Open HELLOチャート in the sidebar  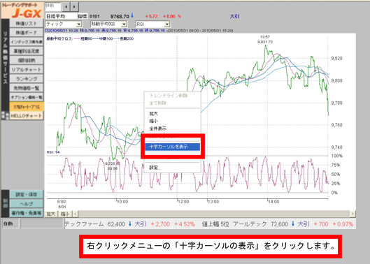coord(27,116)
